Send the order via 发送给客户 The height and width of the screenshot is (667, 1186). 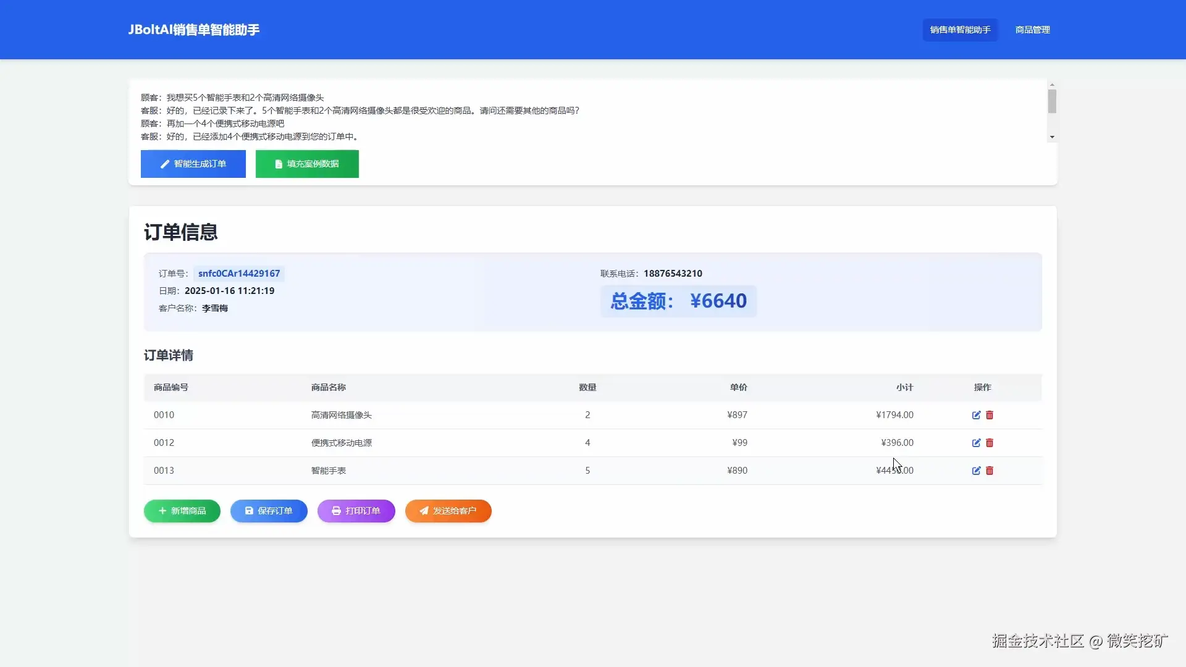pos(448,511)
